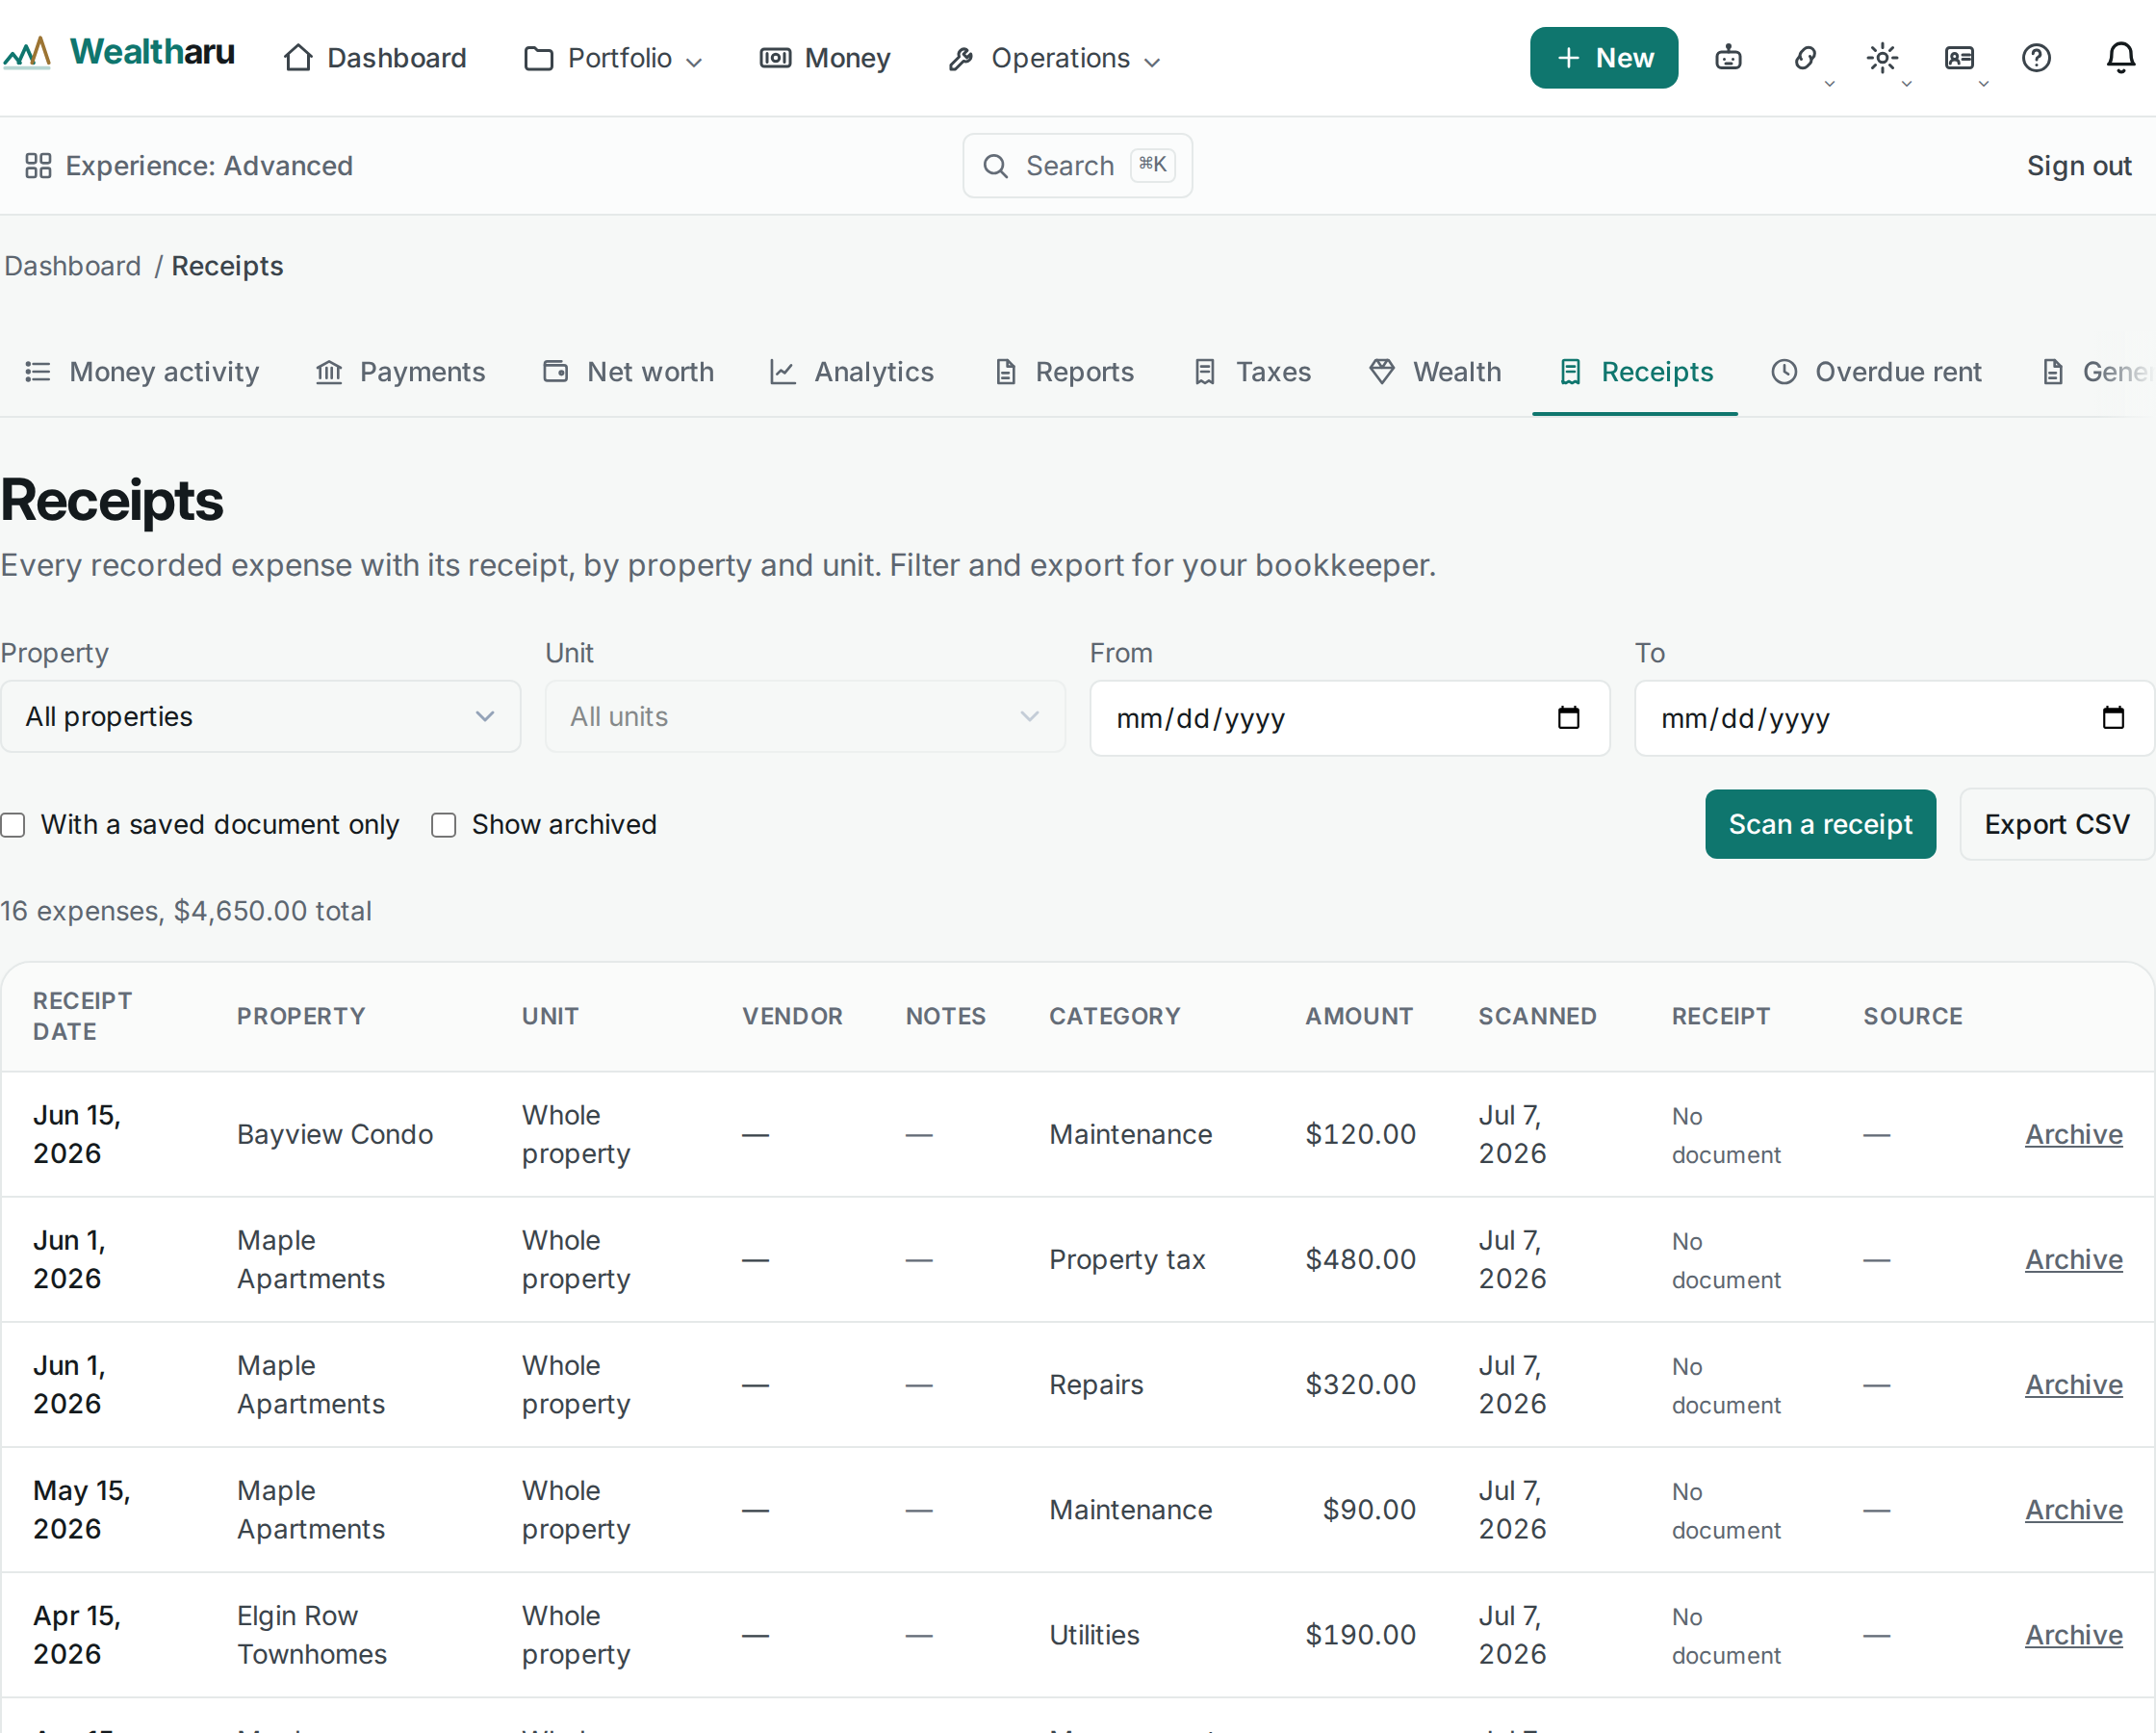Open the Reports tab
The image size is (2156, 1733).
coord(1064,373)
